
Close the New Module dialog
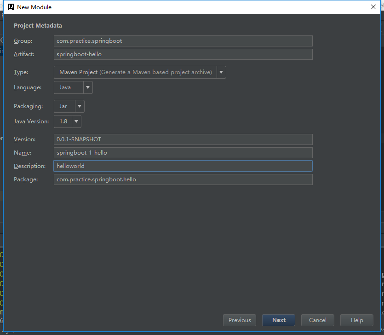click(x=373, y=7)
